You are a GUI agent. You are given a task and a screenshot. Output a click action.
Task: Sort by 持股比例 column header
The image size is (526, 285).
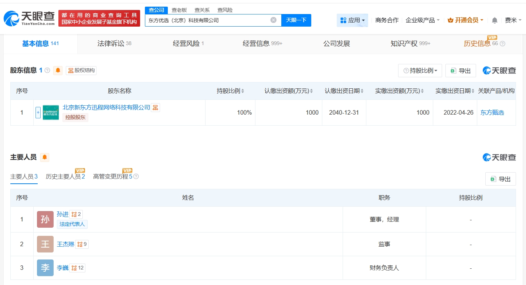[230, 91]
